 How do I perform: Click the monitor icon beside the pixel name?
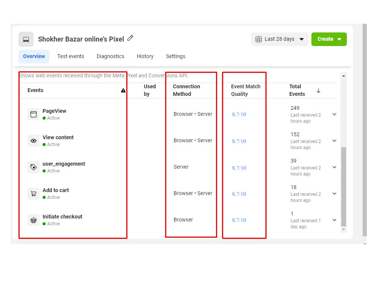point(26,39)
